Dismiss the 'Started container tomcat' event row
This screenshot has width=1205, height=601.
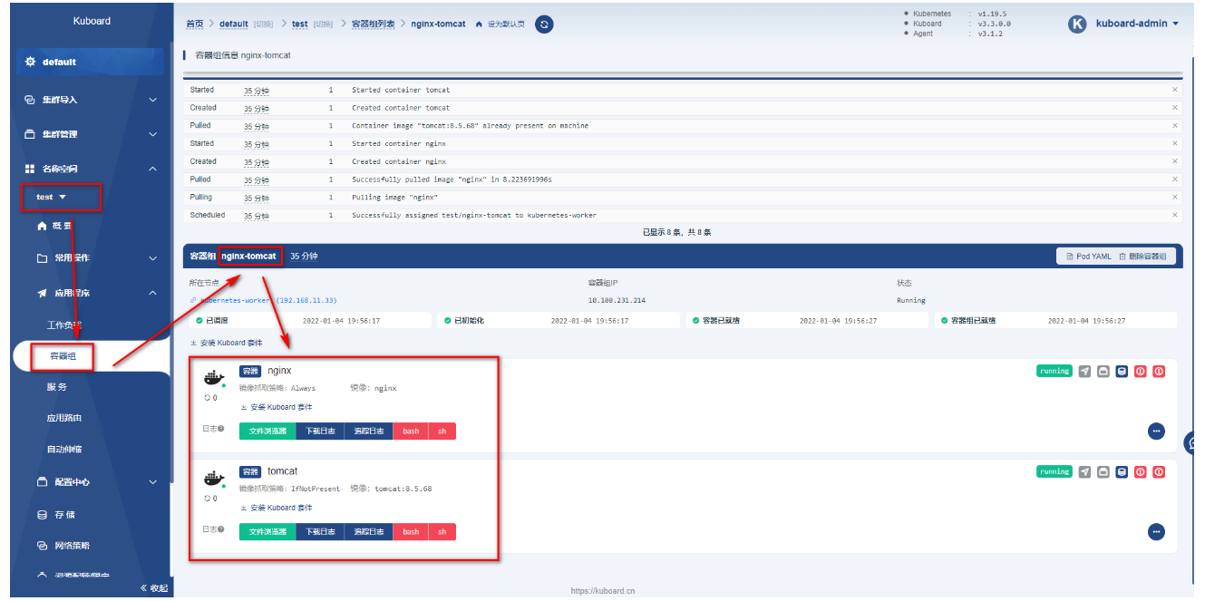1175,90
